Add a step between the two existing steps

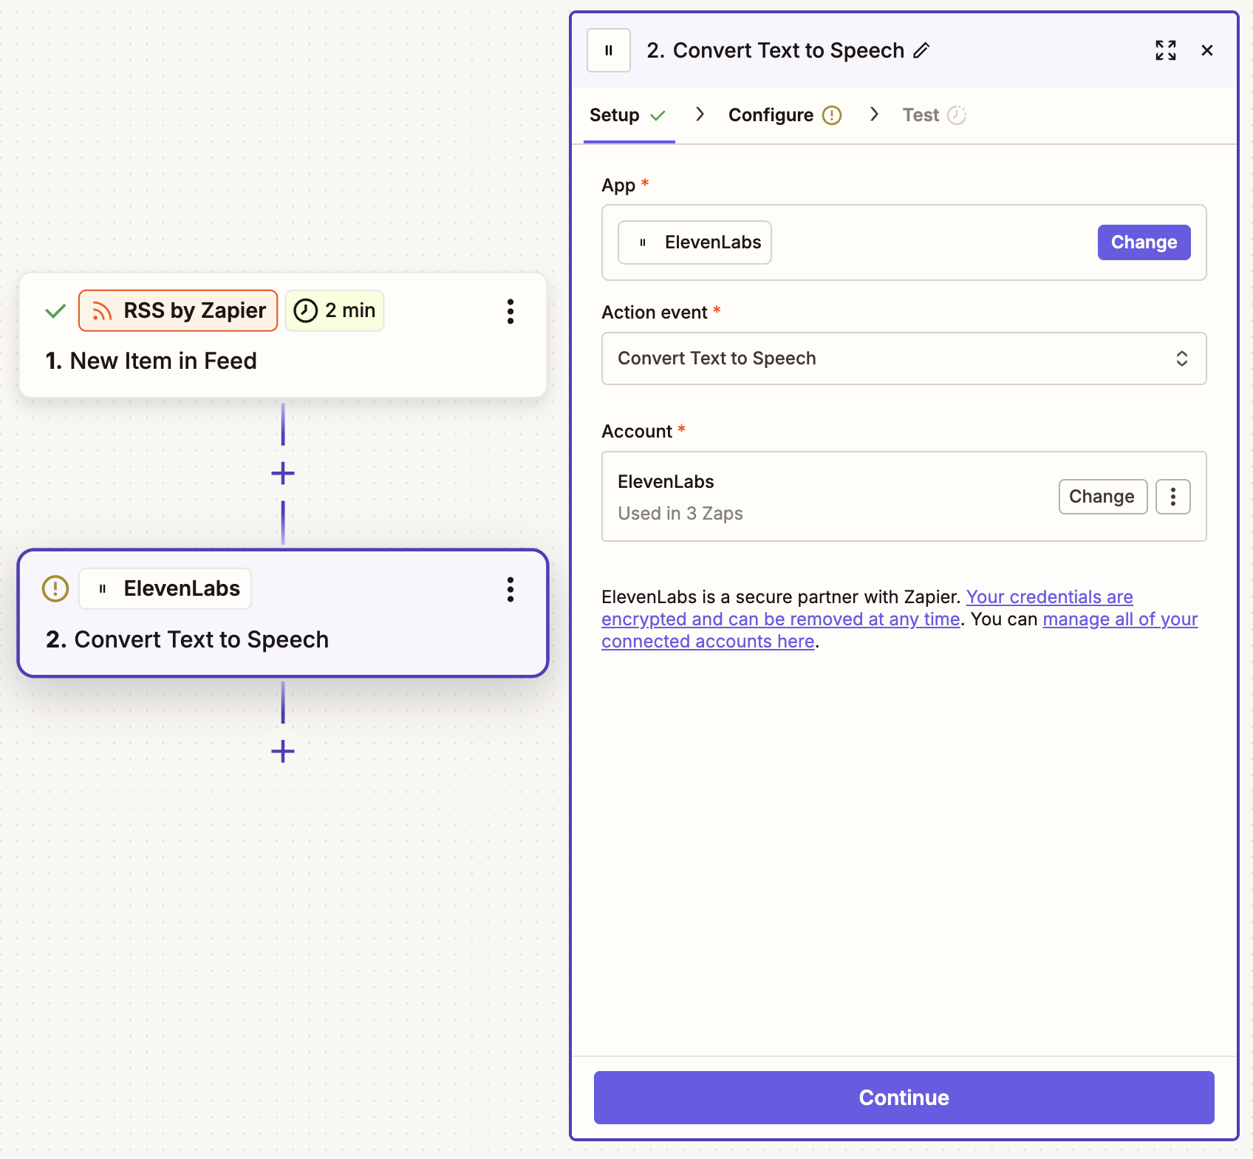(x=282, y=473)
